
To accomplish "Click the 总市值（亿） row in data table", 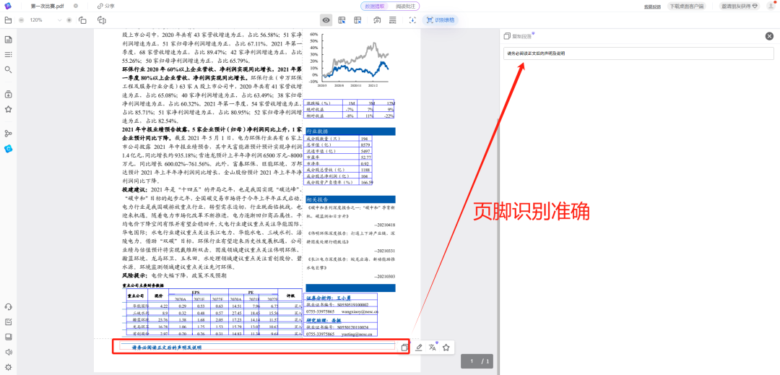I will [x=339, y=145].
